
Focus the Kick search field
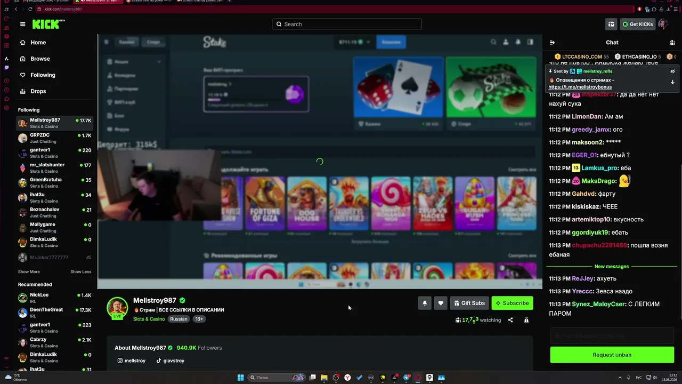point(347,24)
